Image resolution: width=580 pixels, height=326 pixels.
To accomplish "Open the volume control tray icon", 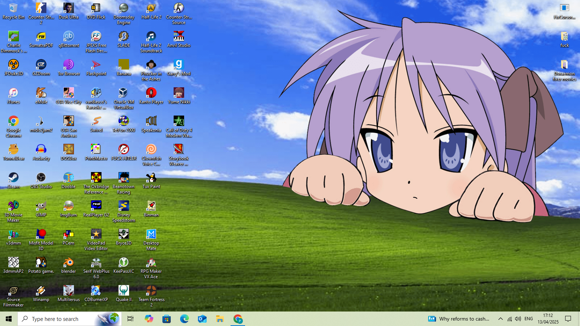I will click(518, 319).
